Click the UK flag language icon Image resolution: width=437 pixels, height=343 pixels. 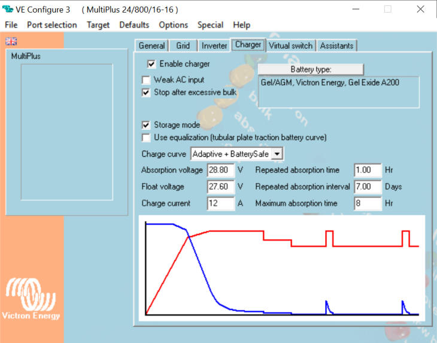[11, 41]
